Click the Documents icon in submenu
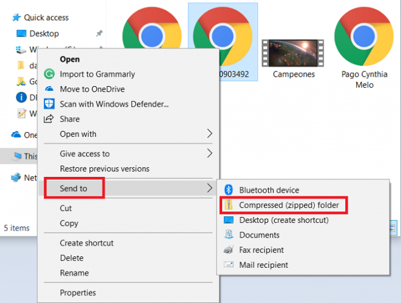401x303 pixels. tap(229, 235)
